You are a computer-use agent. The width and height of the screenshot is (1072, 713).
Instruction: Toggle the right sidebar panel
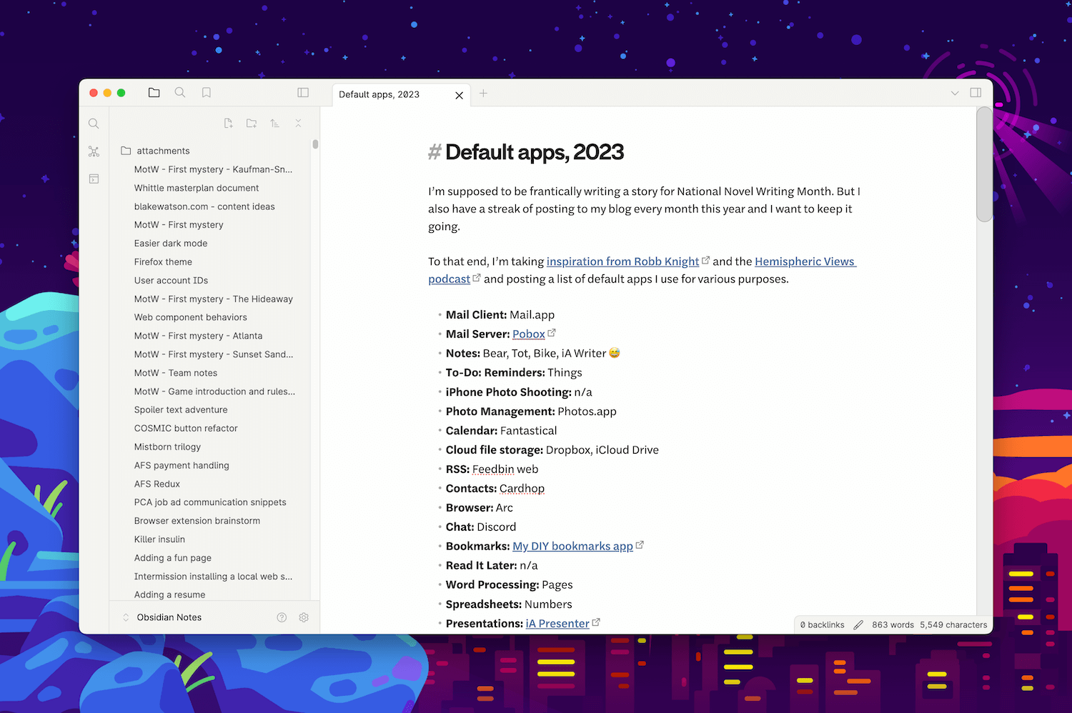coord(976,93)
